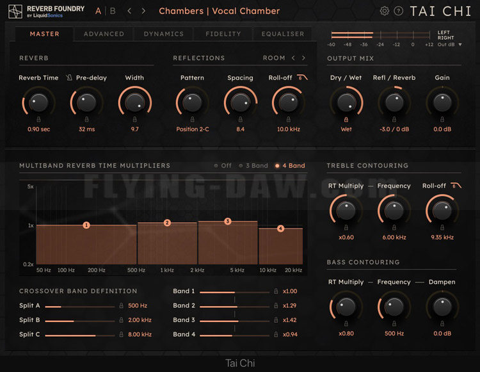This screenshot has height=372, width=480.
Task: Lock the Band 4 multiplier
Action: [276, 334]
